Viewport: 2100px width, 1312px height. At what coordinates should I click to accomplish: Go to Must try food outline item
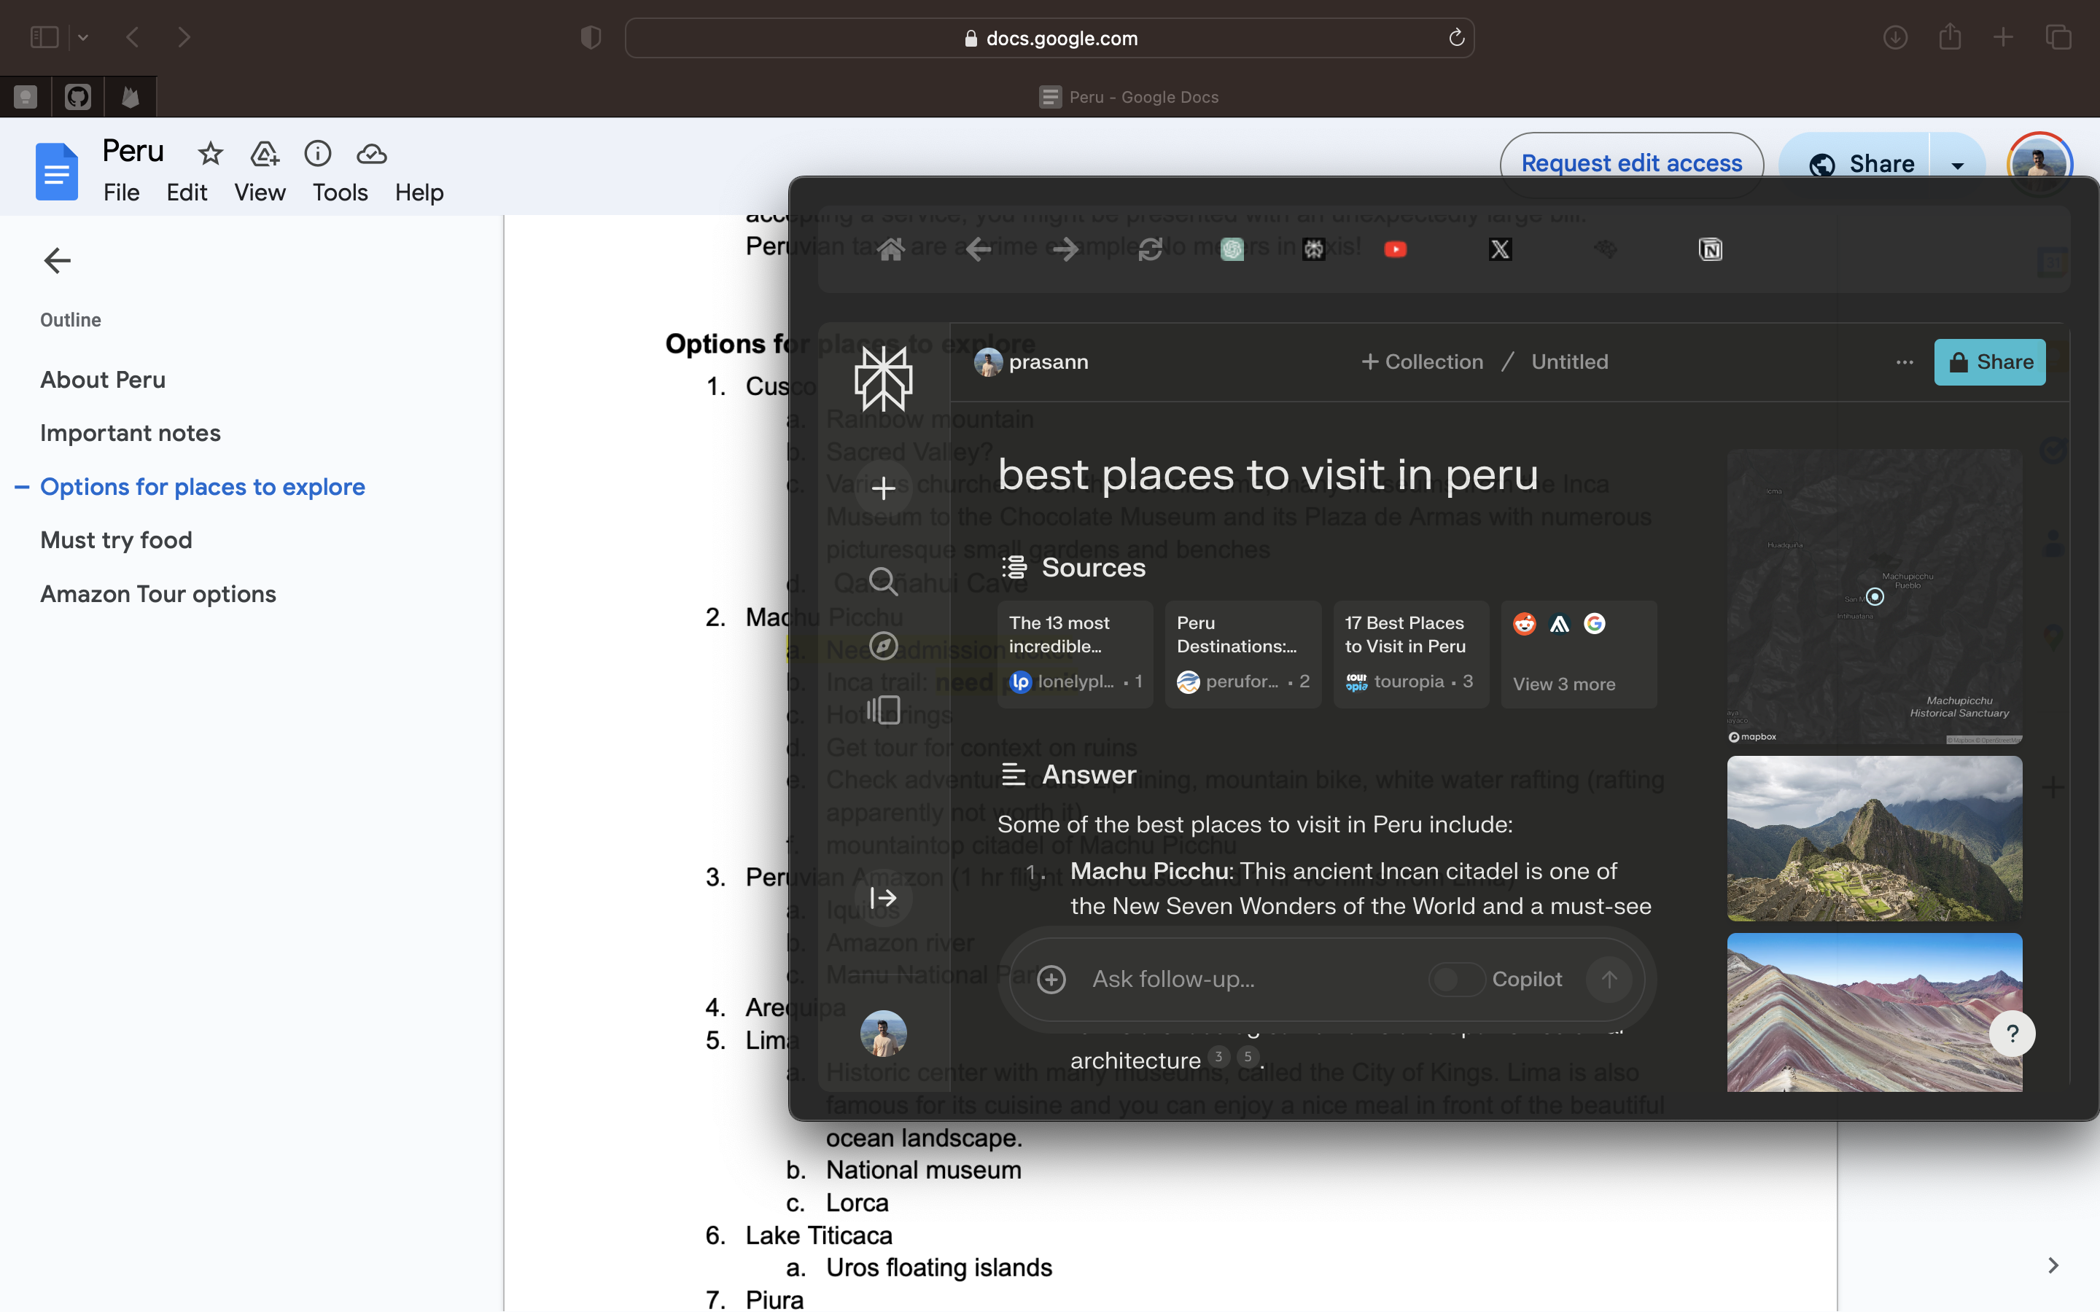[x=116, y=539]
